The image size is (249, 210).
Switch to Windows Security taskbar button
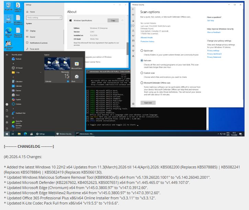tap(65, 134)
